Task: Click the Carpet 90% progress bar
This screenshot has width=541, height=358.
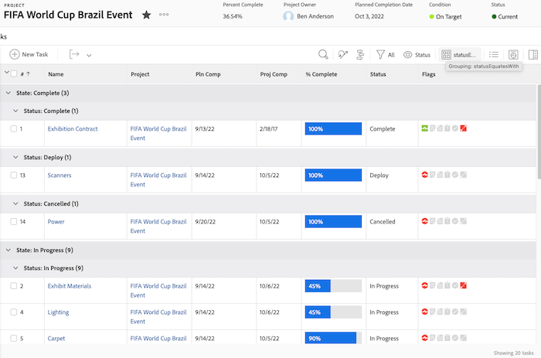Action: click(x=333, y=339)
